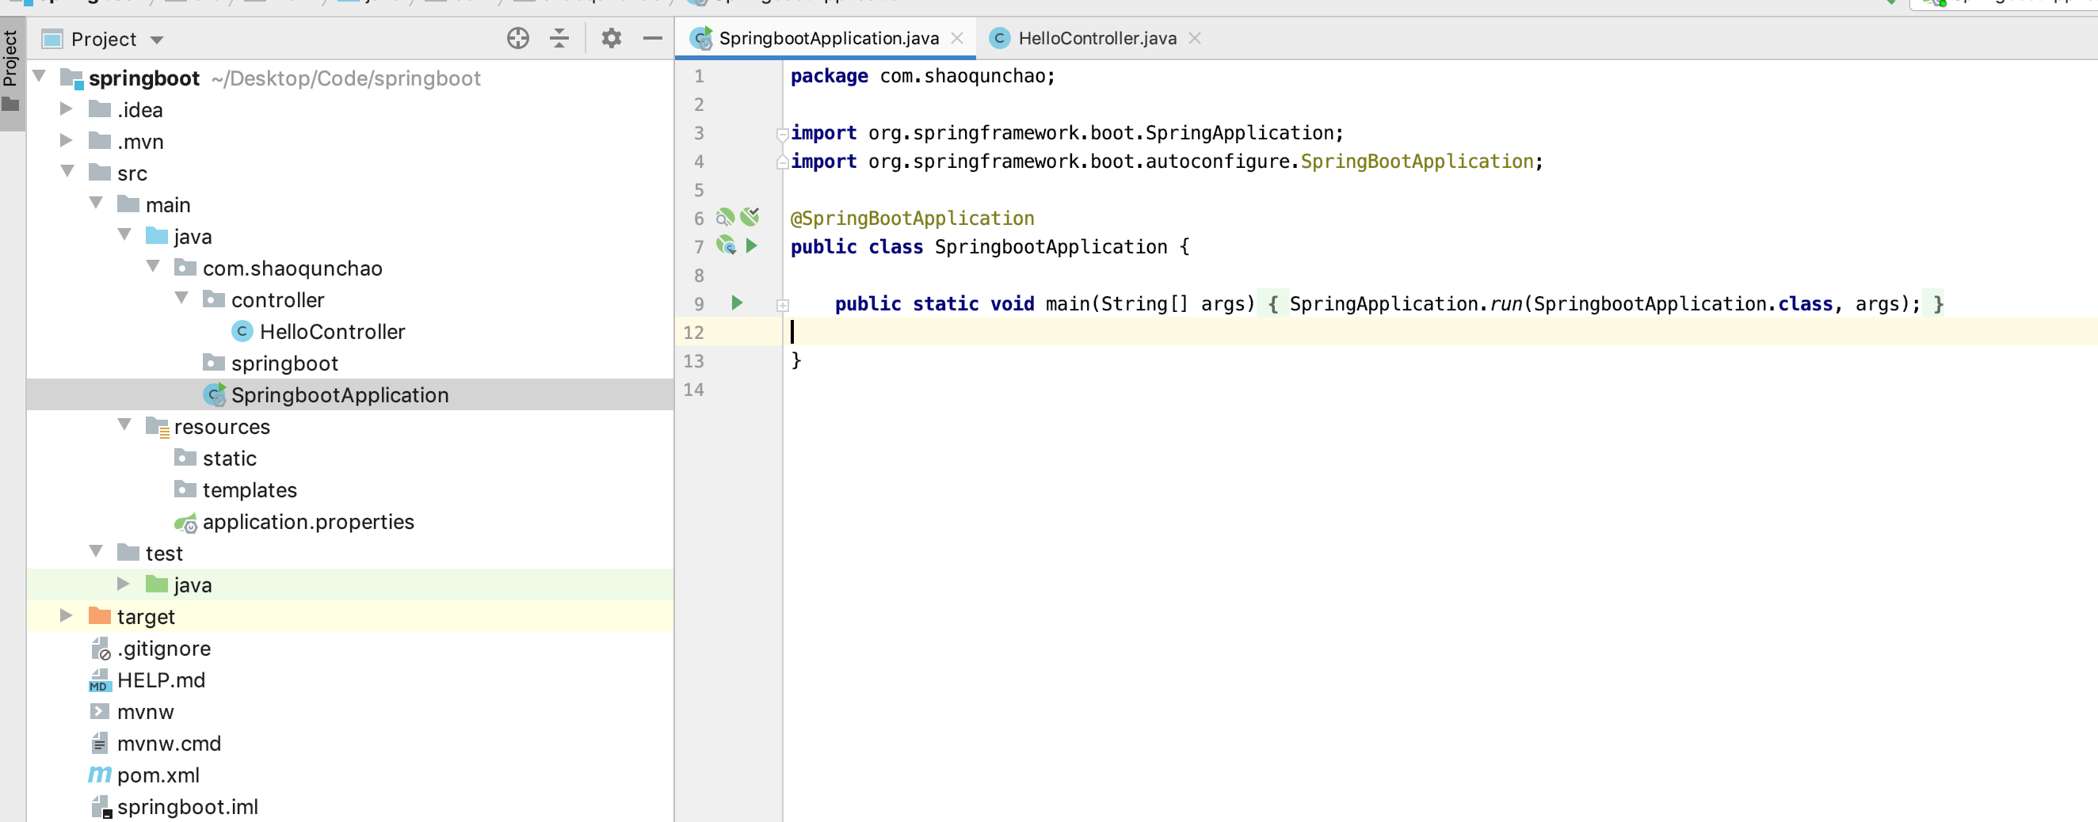The height and width of the screenshot is (822, 2098).
Task: Open pom.xml Maven file
Action: coord(158,775)
